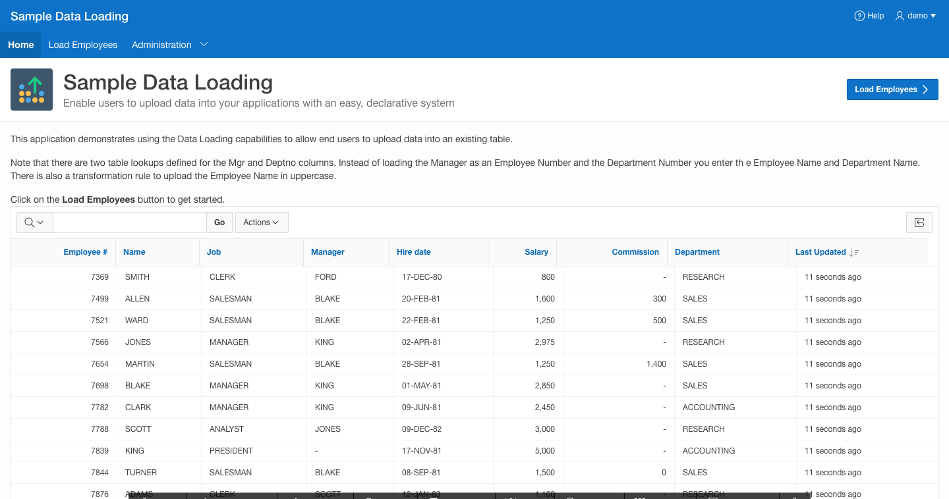Expand the Administration menu chevron
The height and width of the screenshot is (499, 949).
[204, 45]
